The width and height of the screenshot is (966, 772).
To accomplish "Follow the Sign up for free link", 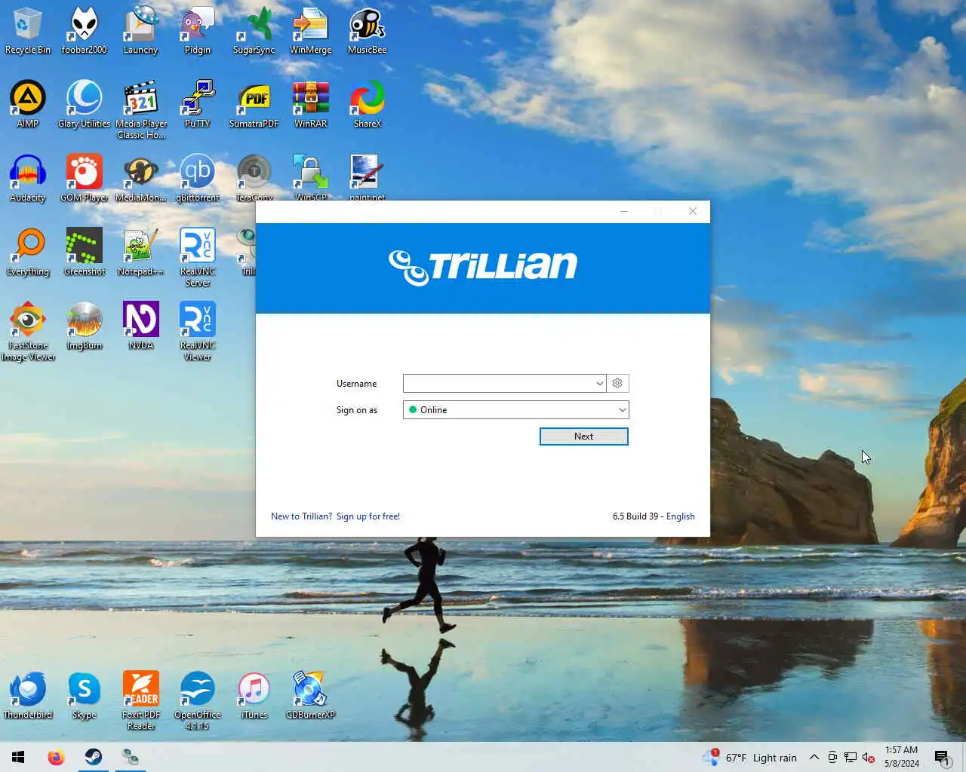I will 368,516.
